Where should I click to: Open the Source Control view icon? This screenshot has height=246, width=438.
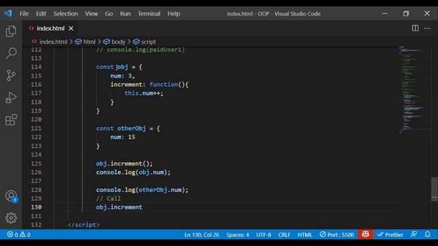click(11, 75)
